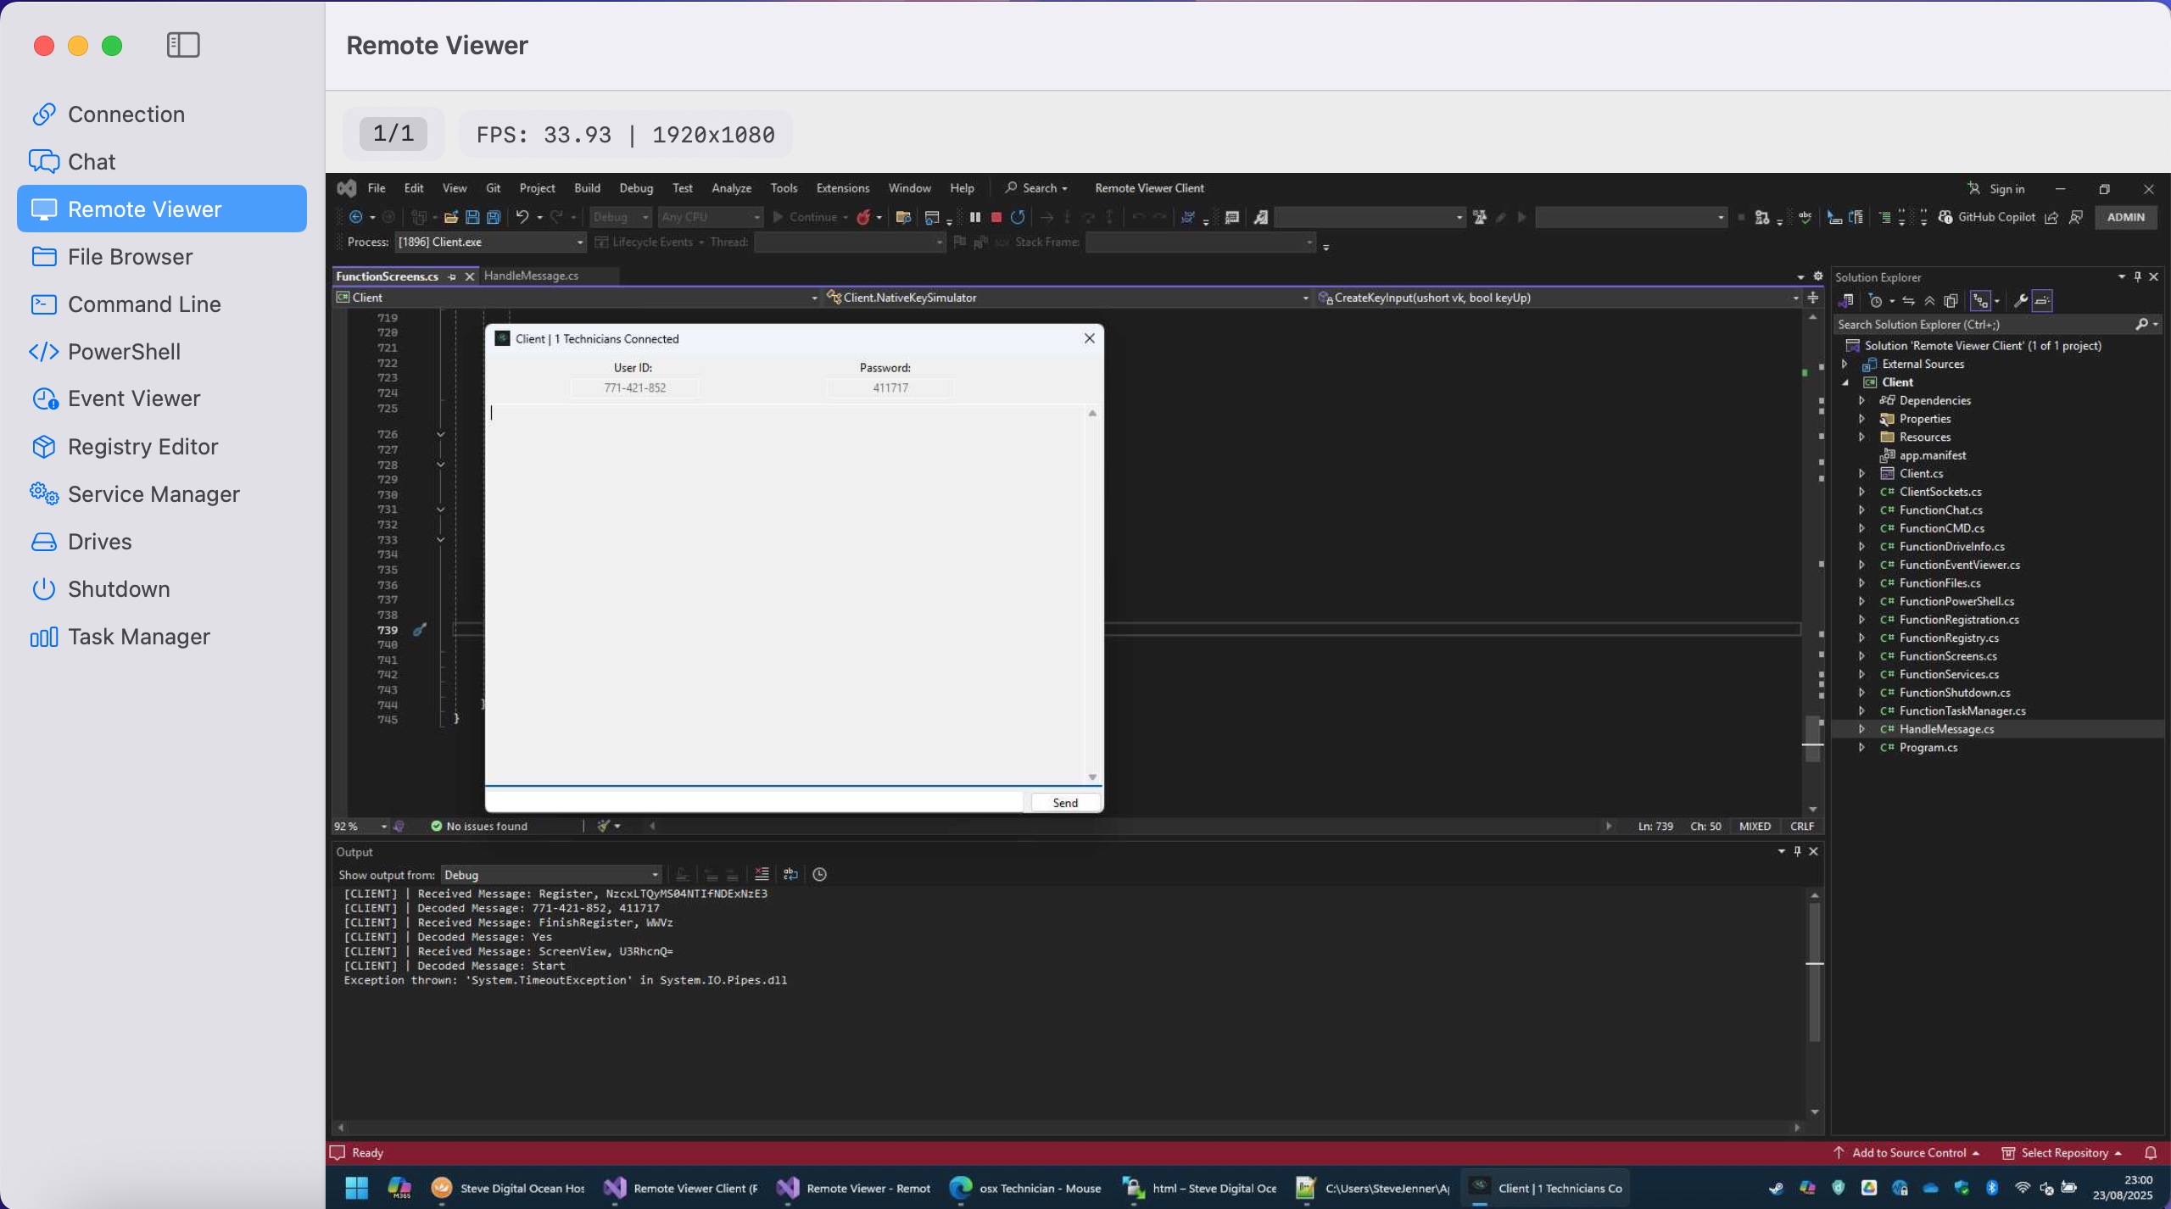Open the Analyze menu
Image resolution: width=2171 pixels, height=1209 pixels.
click(731, 188)
